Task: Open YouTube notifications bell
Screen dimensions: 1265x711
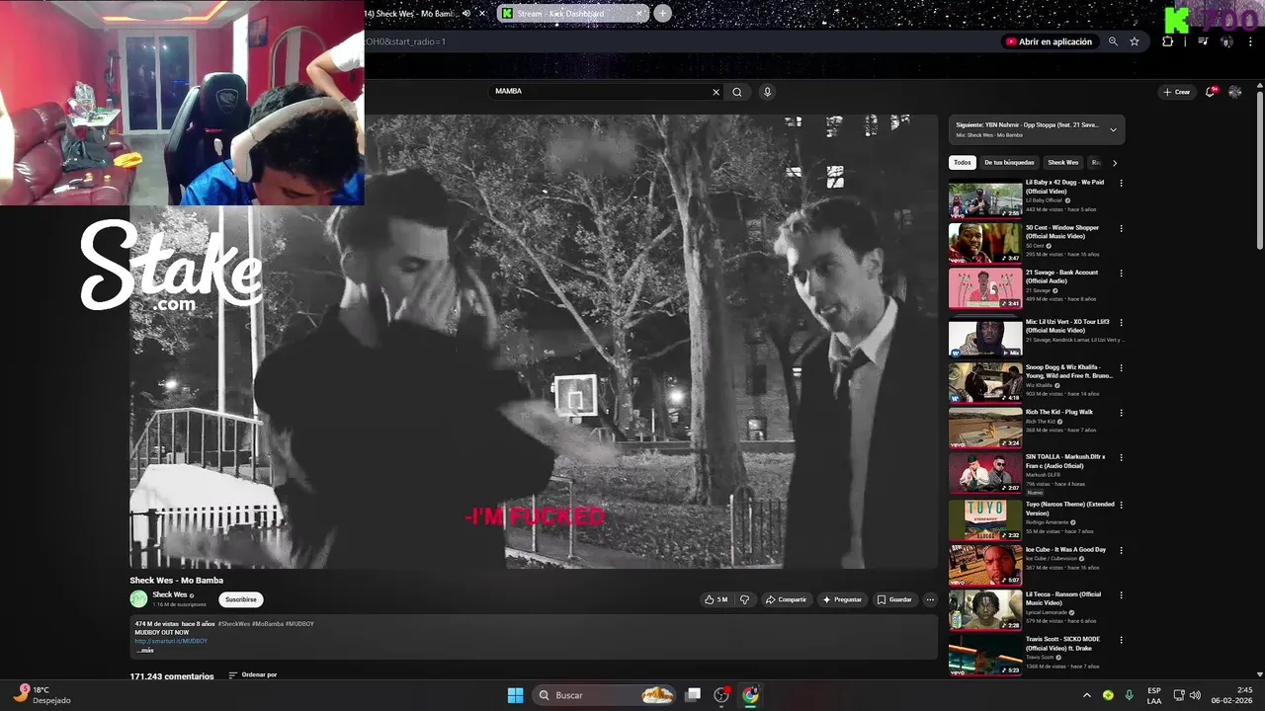Action: pyautogui.click(x=1210, y=92)
